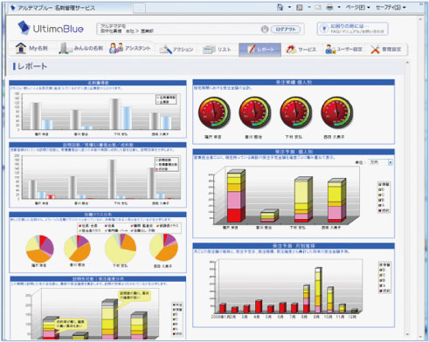
Task: Click legend entry A in 受注予測 個人別 chart
Action: (382, 205)
